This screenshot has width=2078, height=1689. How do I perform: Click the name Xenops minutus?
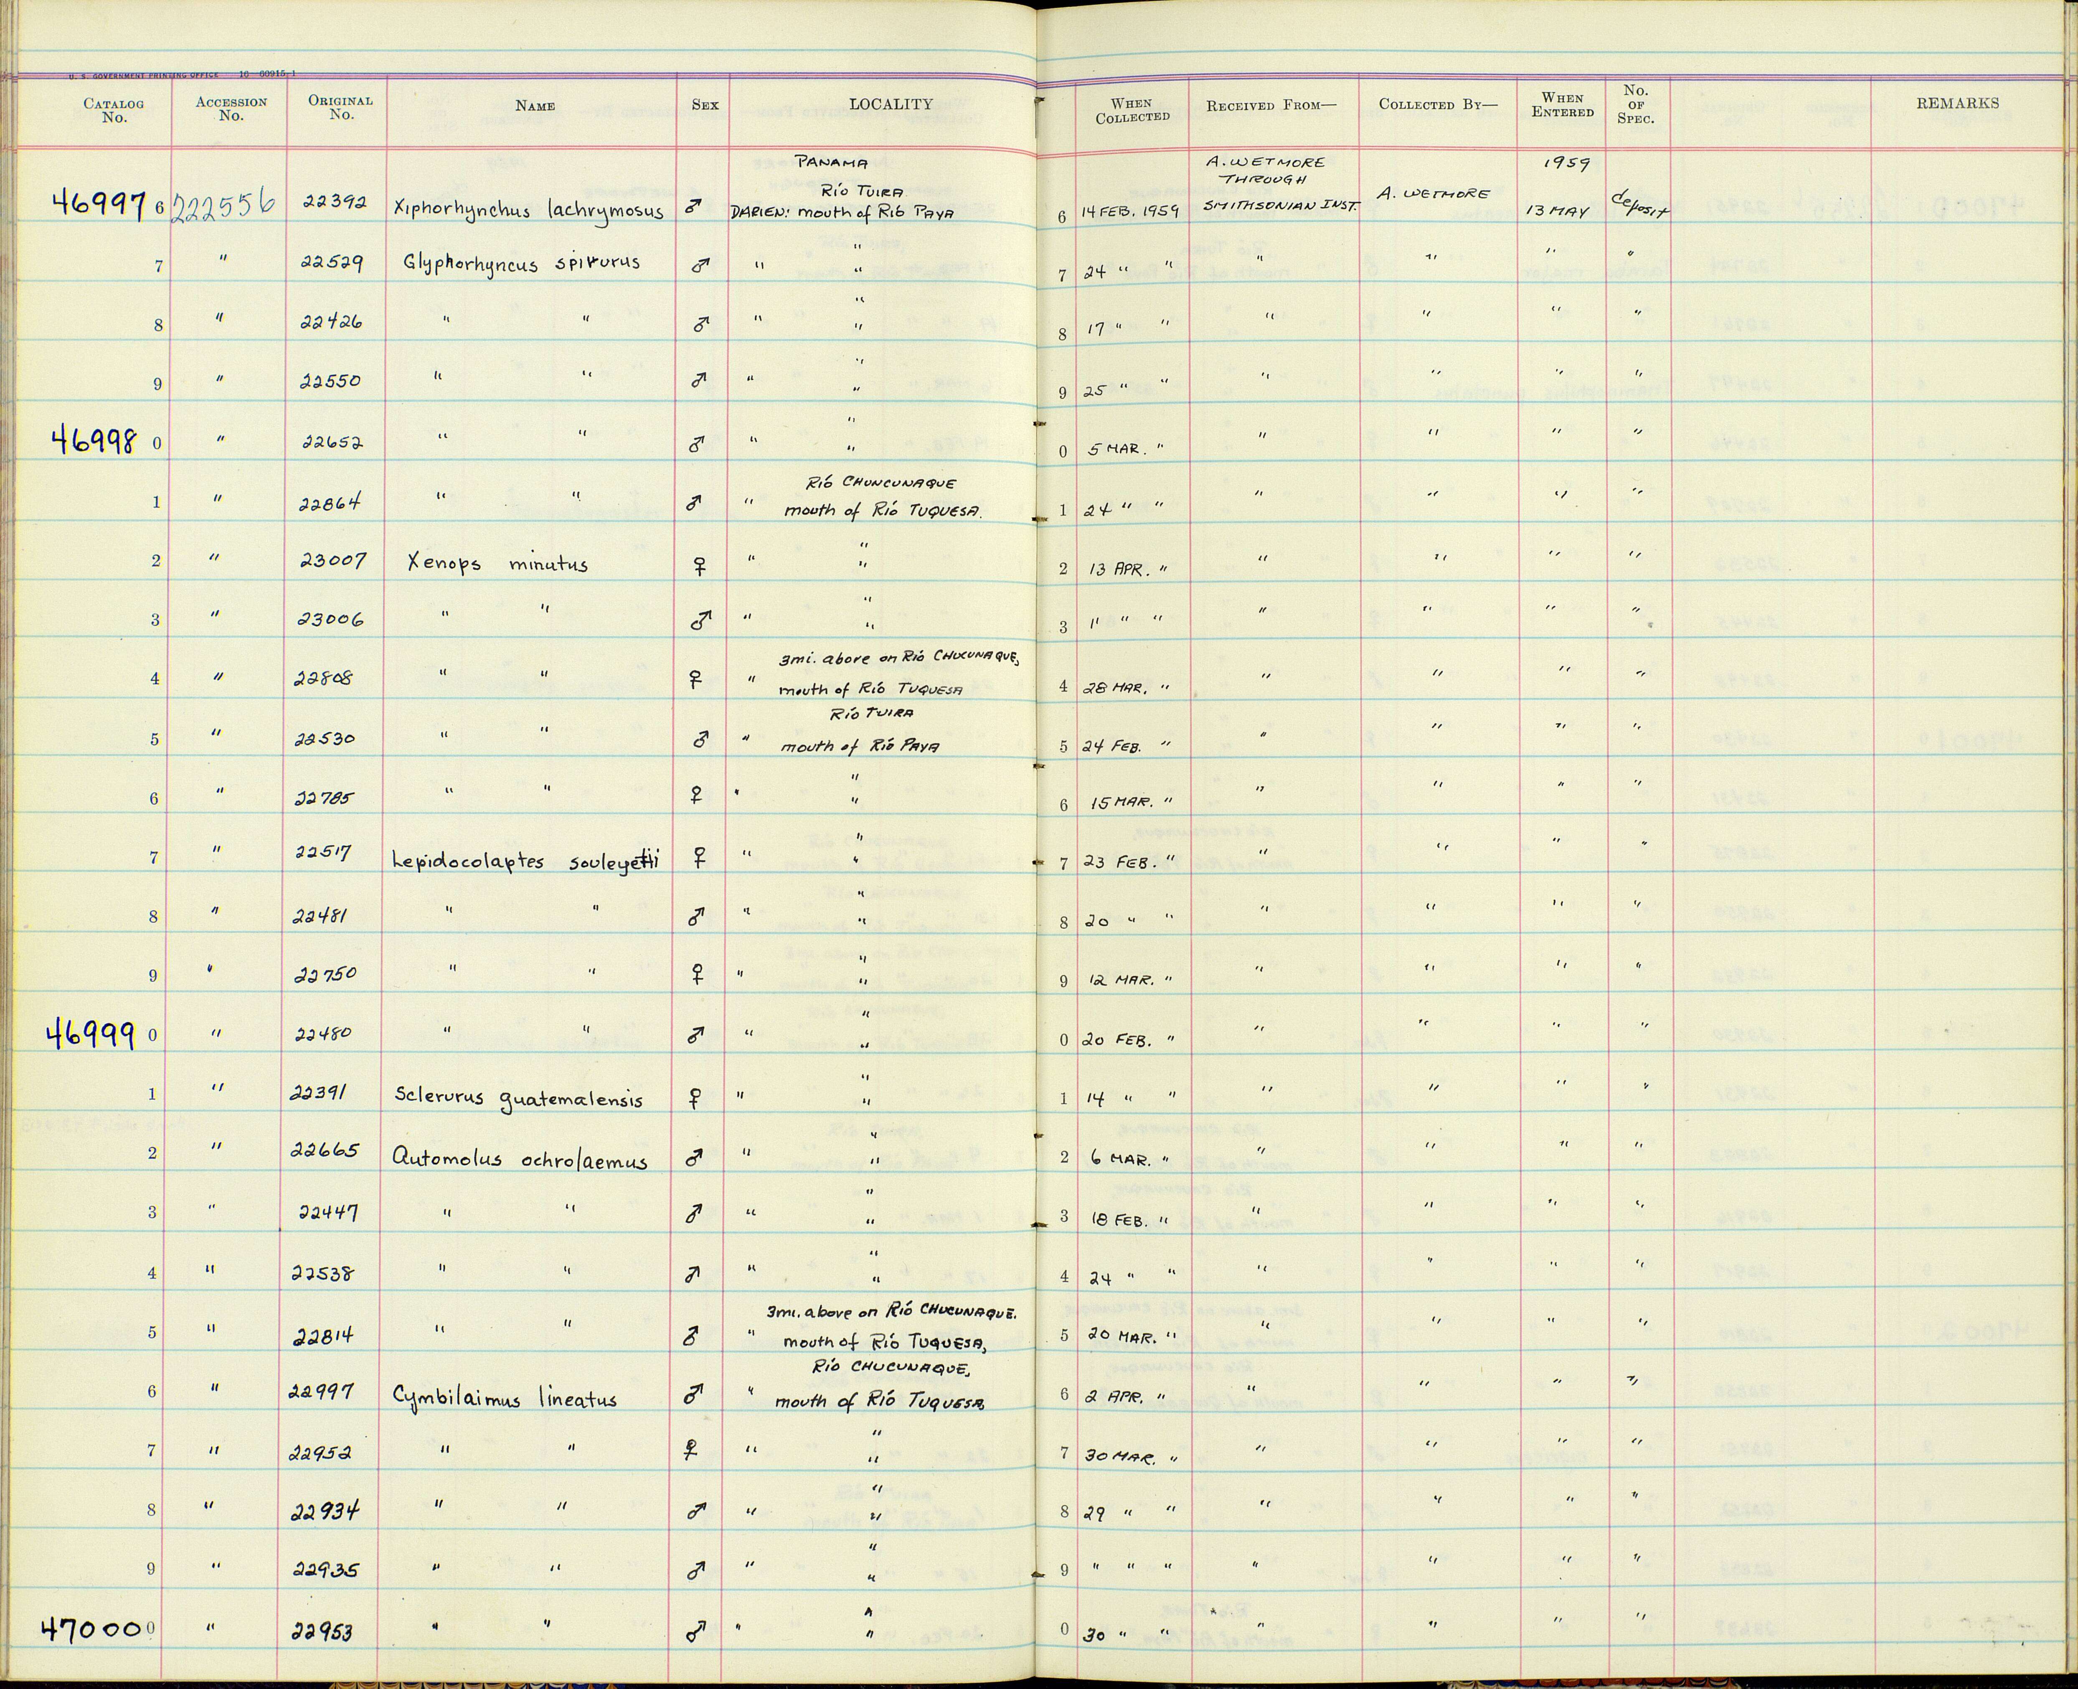click(498, 563)
